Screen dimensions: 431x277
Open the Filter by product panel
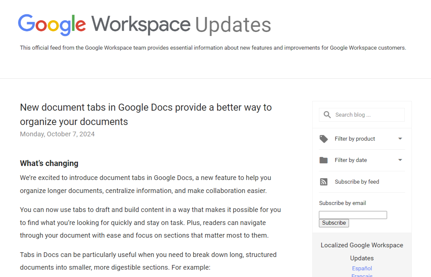tap(355, 139)
